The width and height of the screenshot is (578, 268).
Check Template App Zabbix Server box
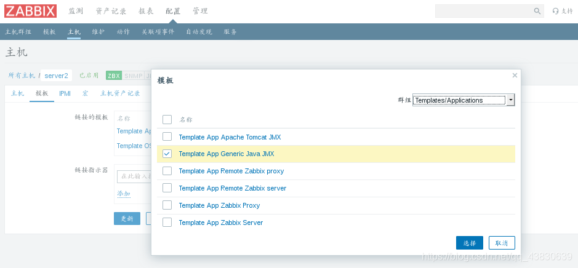167,223
